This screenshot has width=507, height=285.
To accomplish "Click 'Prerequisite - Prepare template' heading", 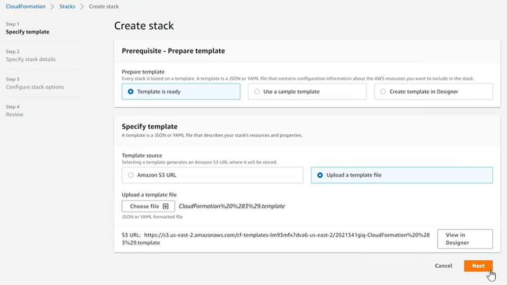I will (173, 51).
